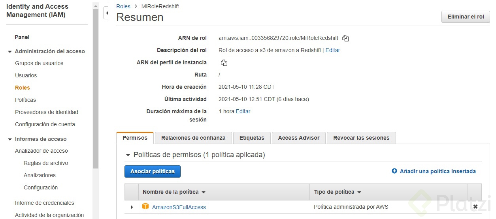Open Analizadores in the sidebar
The width and height of the screenshot is (496, 219).
tap(40, 175)
